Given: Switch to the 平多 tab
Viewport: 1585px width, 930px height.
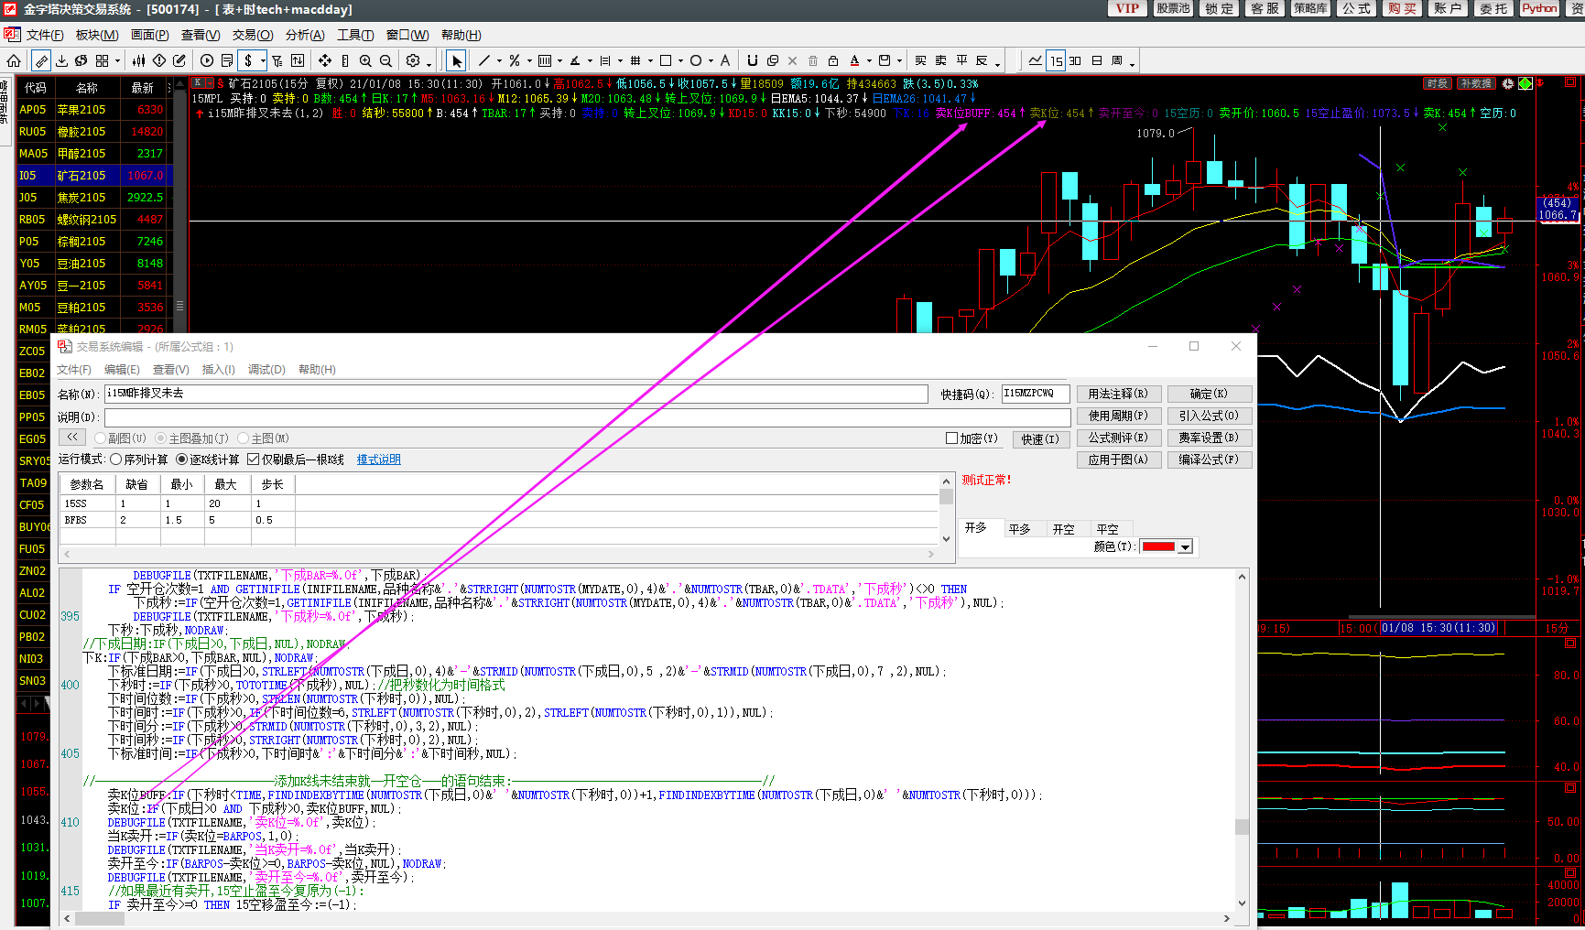Looking at the screenshot, I should tap(1020, 529).
